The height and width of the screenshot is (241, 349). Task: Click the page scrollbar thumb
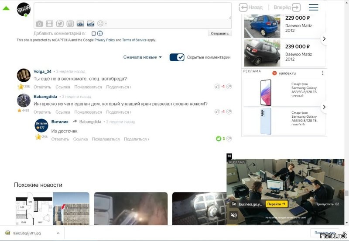pyautogui.click(x=346, y=193)
